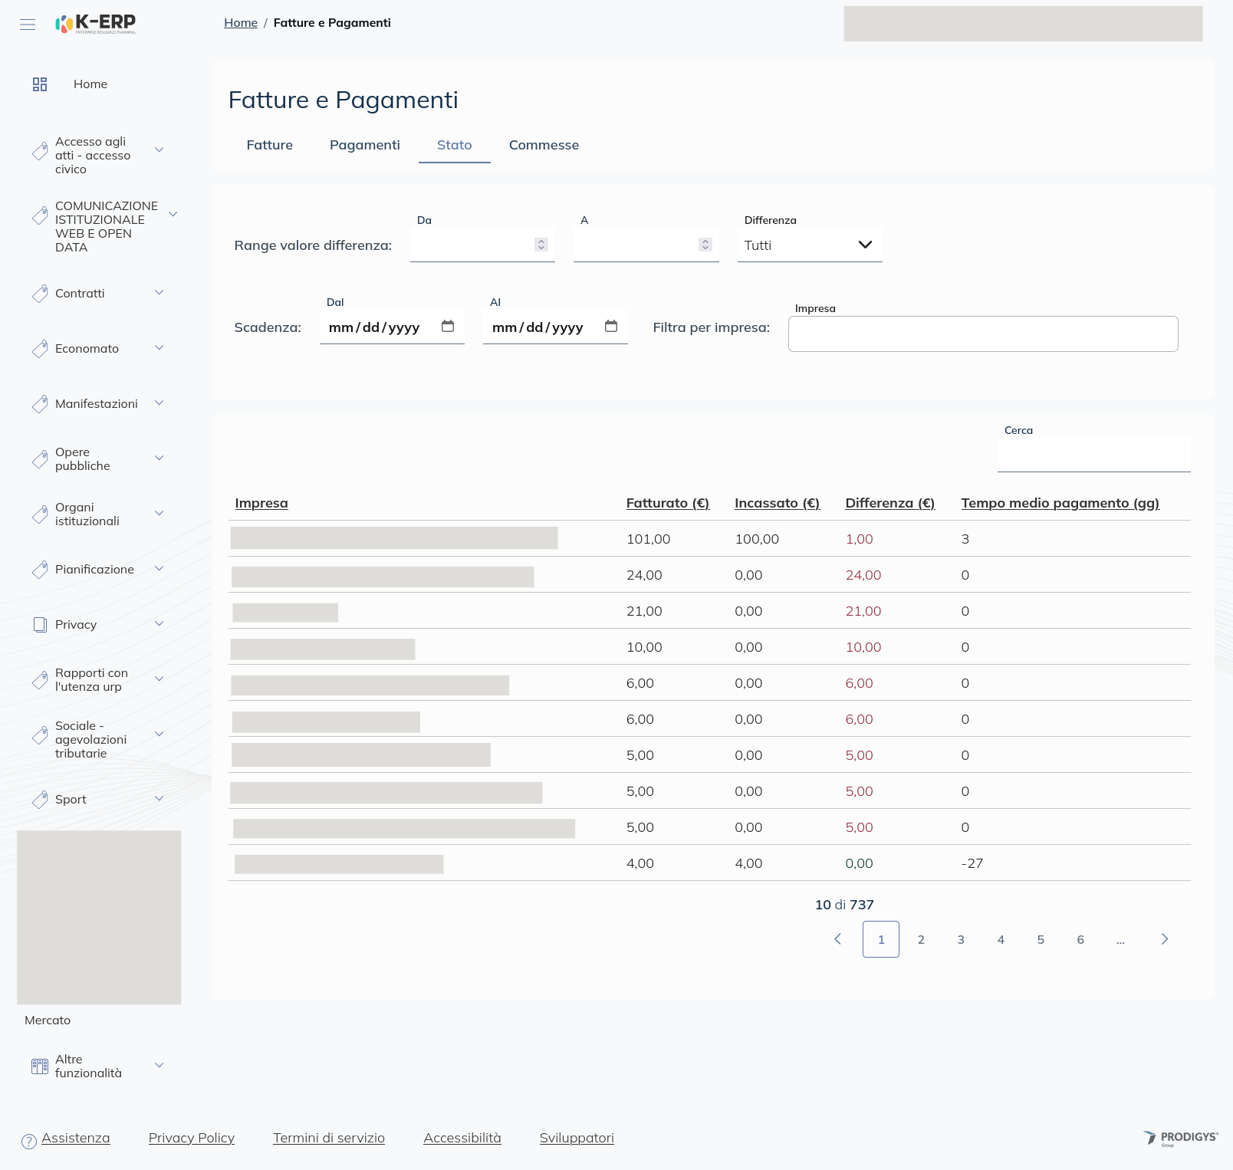1233x1170 pixels.
Task: Open calendar picker for Dal date
Action: 448,327
